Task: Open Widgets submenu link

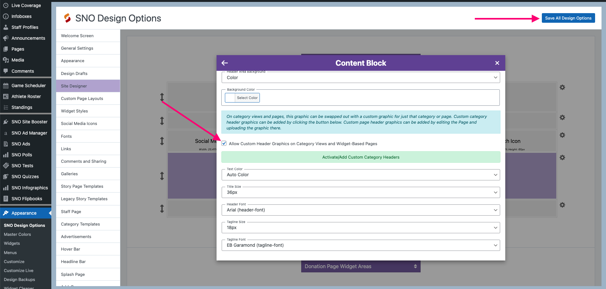Action: click(x=12, y=243)
